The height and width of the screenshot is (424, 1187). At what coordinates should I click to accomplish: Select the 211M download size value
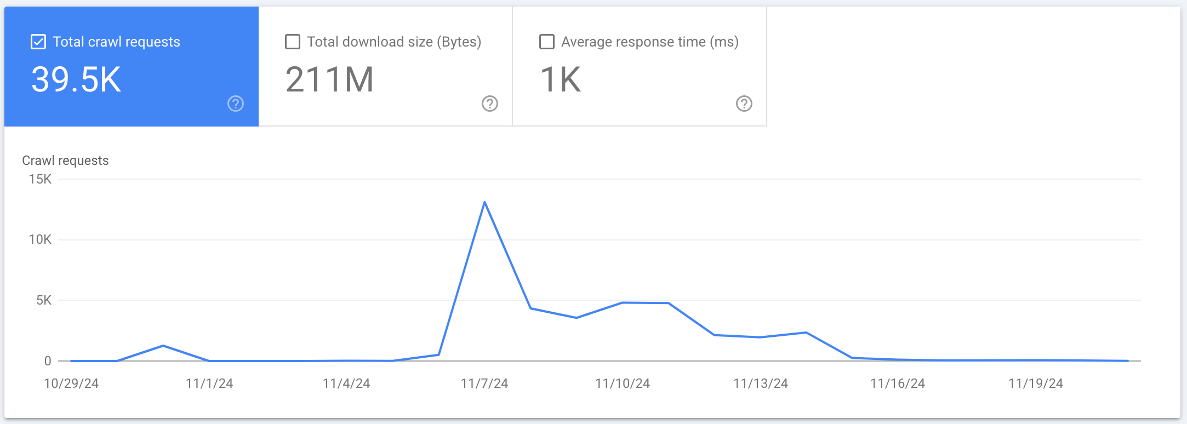pos(330,80)
